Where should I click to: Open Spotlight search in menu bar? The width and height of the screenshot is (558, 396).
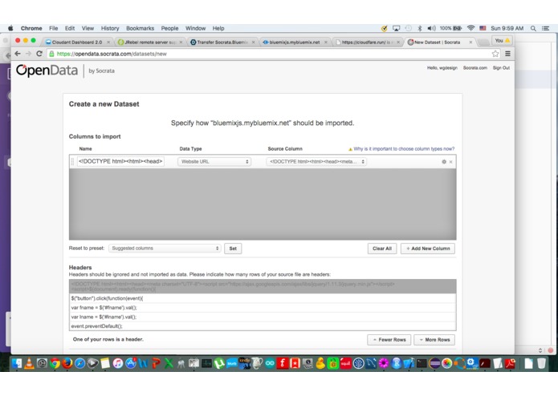[x=533, y=28]
